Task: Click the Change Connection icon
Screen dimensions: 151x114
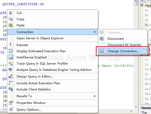Action: [x=102, y=51]
